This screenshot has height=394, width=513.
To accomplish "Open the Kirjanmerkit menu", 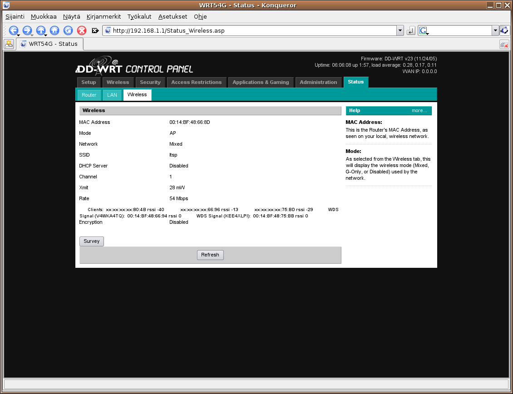I will coord(104,16).
